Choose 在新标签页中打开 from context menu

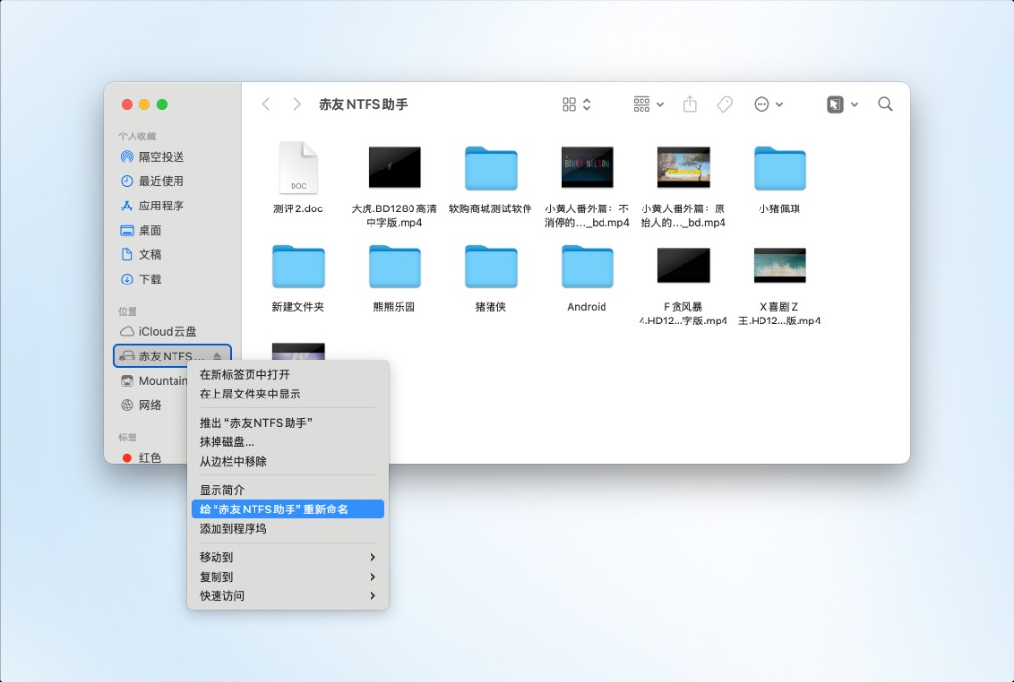tap(288, 375)
